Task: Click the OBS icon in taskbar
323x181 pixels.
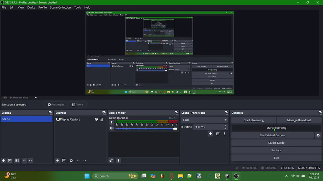Action: click(x=236, y=176)
